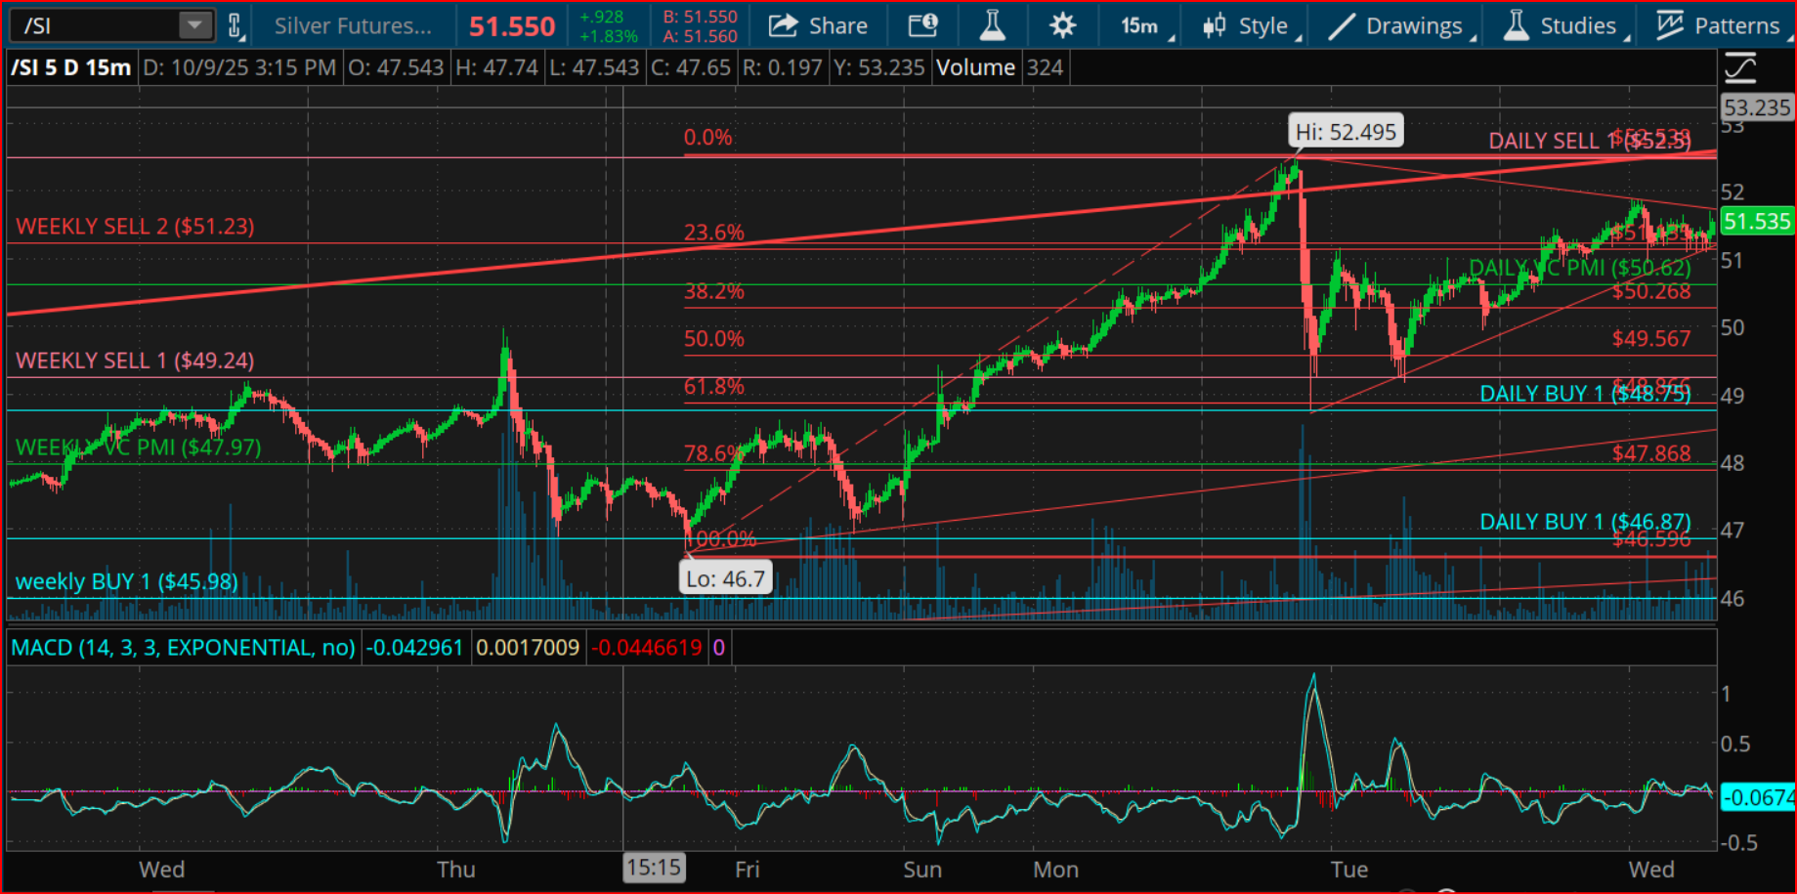
Task: Expand the 15m time frame selector
Action: tap(1145, 25)
